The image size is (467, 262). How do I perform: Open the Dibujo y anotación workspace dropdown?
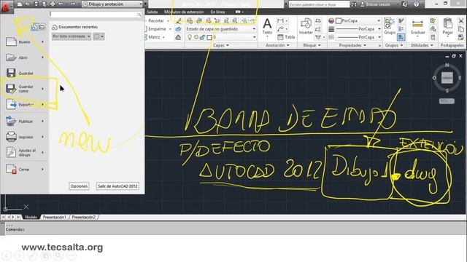click(x=112, y=4)
